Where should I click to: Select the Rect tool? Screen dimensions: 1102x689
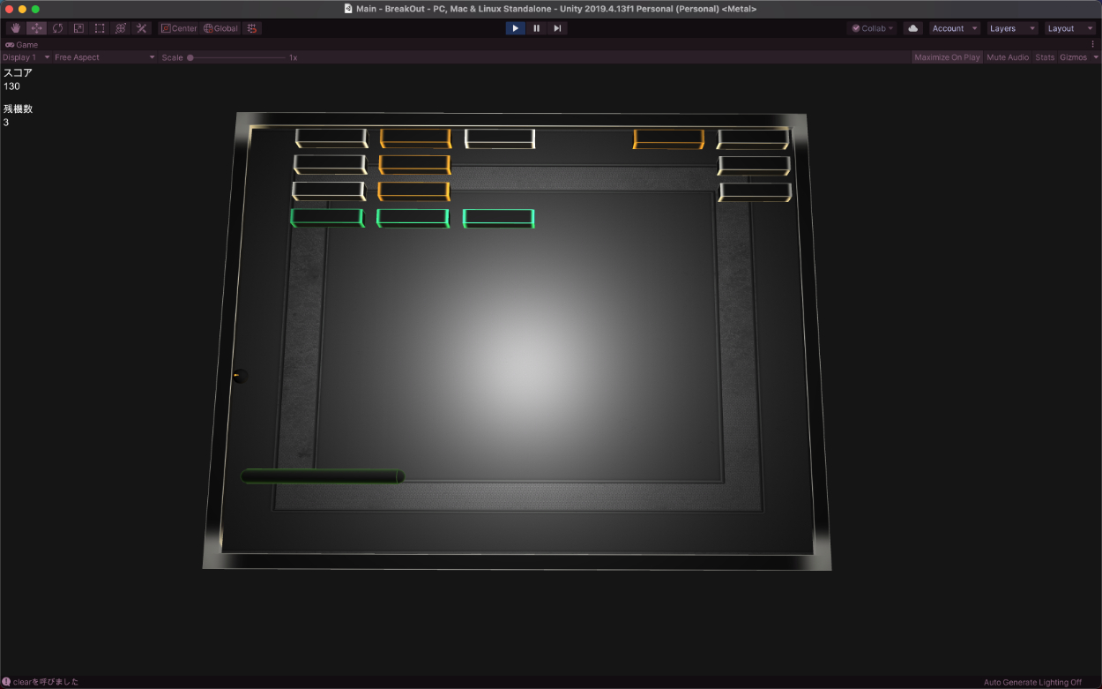click(100, 28)
